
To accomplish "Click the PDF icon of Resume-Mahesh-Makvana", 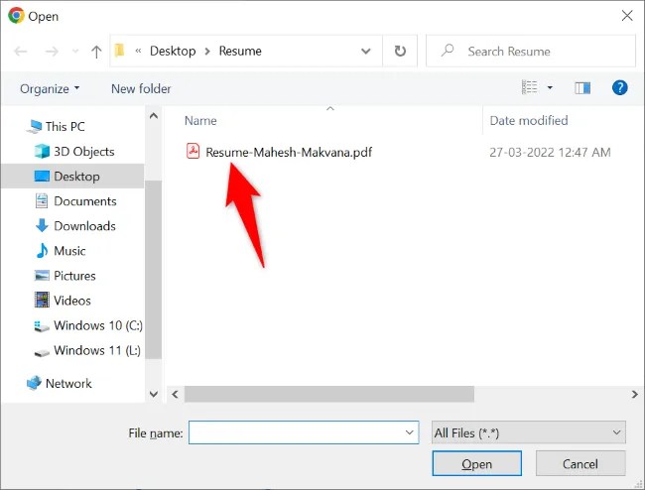I will tap(193, 151).
